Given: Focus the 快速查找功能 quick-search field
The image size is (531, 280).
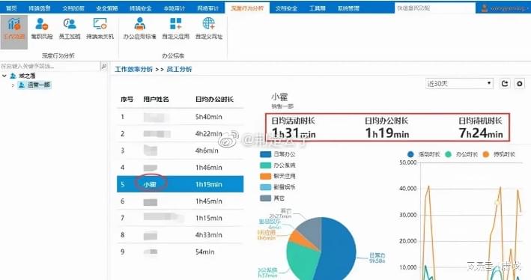Looking at the screenshot, I should 435,8.
